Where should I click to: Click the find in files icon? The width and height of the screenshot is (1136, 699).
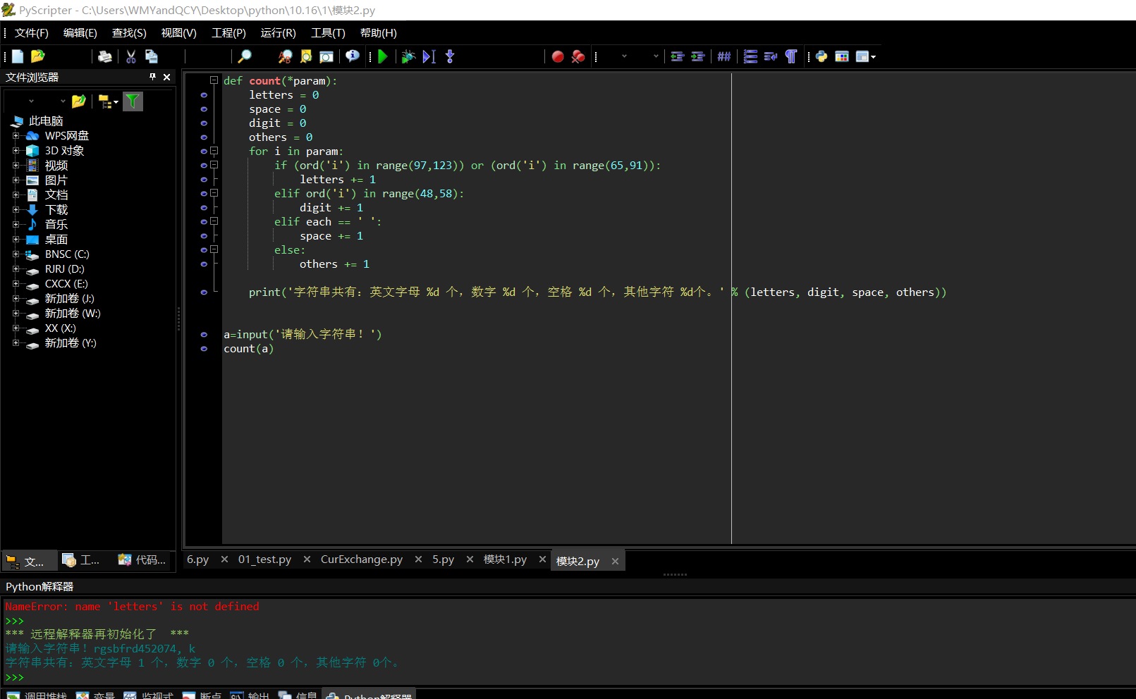(x=306, y=56)
